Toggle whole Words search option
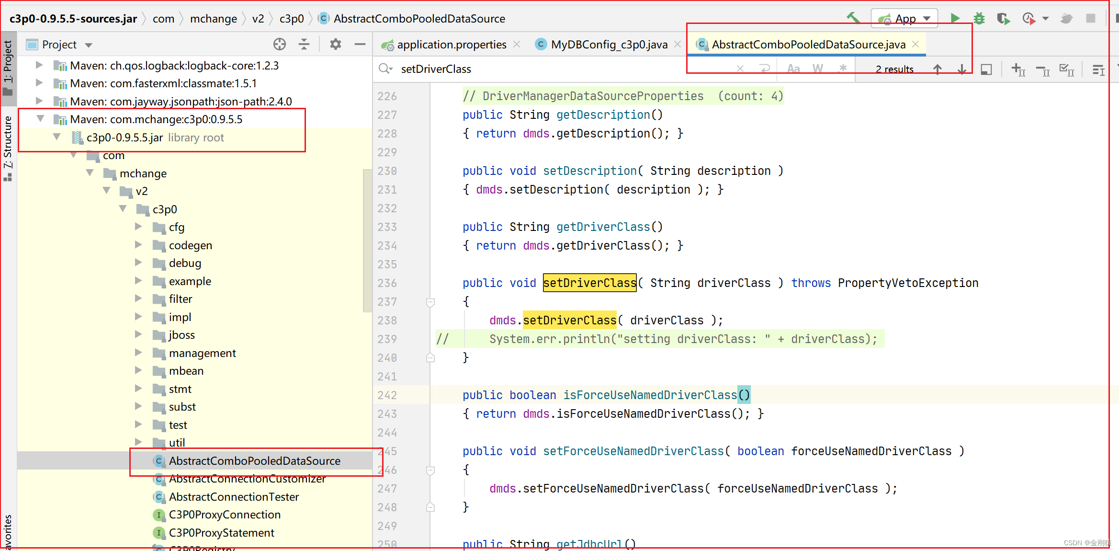 818,69
